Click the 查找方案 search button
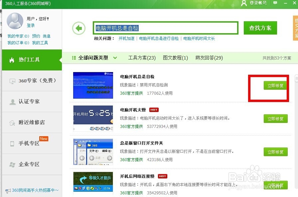Screen dimensions: 298x197 (x=260, y=28)
